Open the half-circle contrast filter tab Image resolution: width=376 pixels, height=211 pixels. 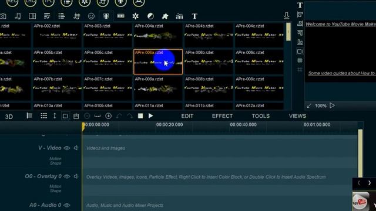pyautogui.click(x=150, y=16)
